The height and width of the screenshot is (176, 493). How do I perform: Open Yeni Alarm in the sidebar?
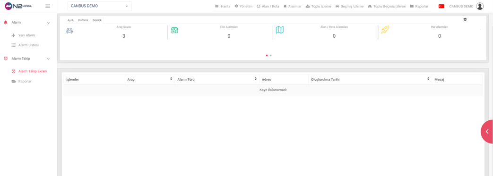(27, 35)
